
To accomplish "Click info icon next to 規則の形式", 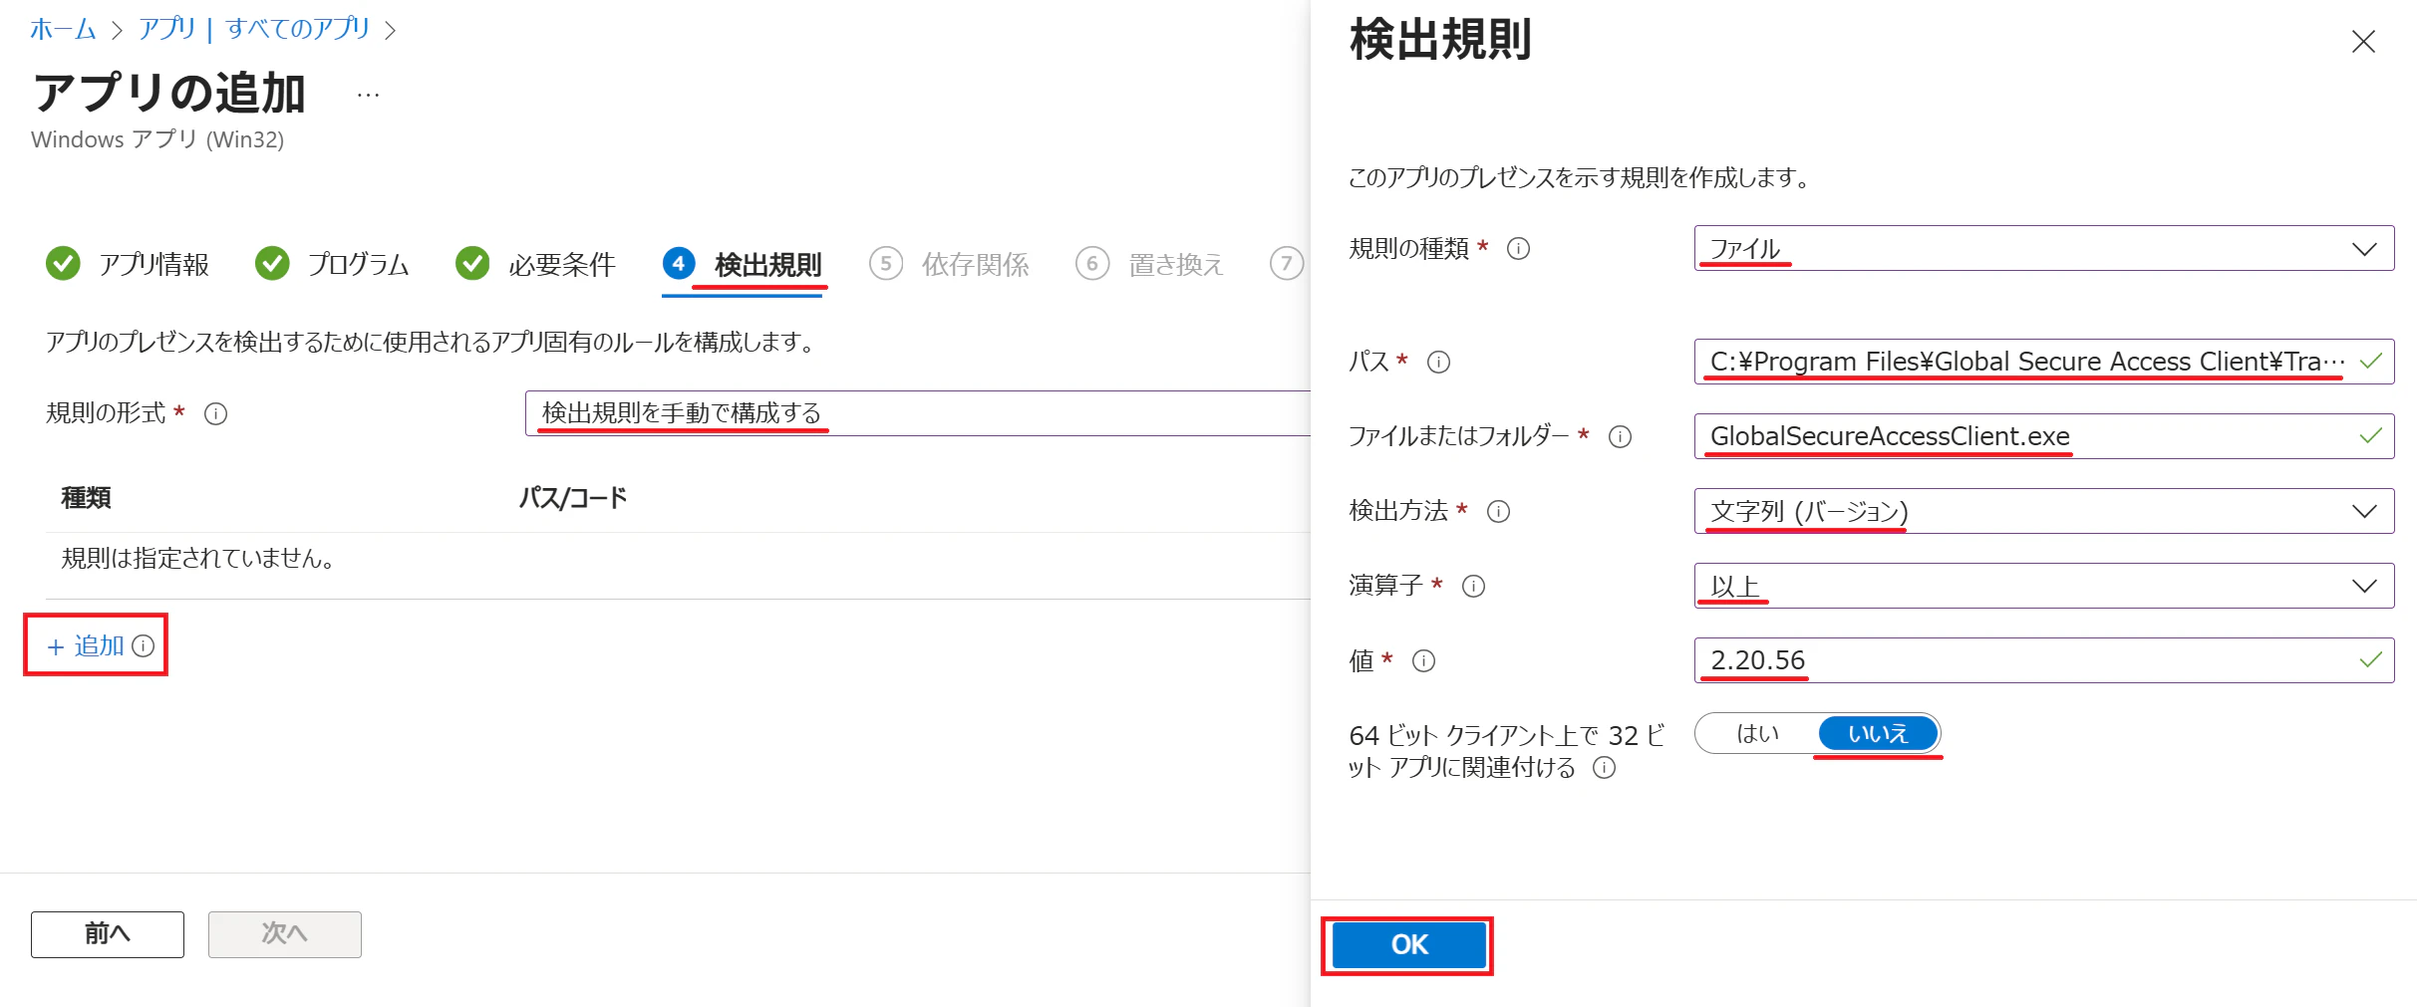I will (x=215, y=413).
